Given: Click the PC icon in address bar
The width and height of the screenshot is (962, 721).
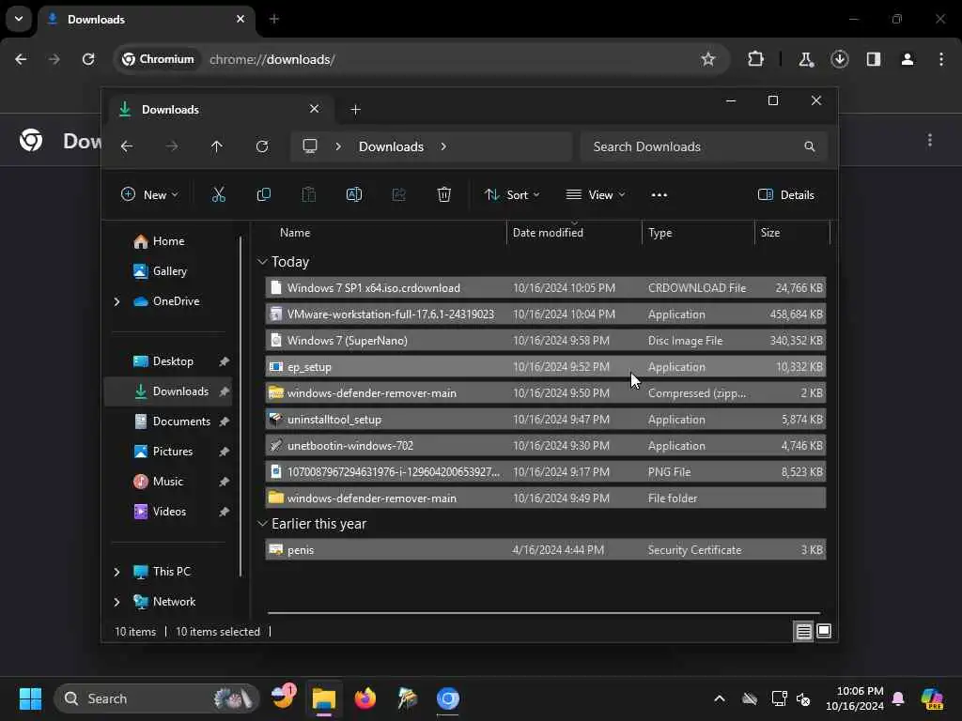Looking at the screenshot, I should (310, 146).
